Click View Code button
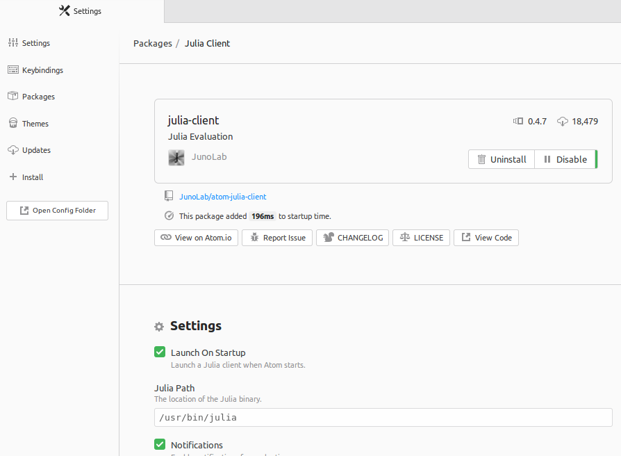The height and width of the screenshot is (456, 621). point(486,238)
